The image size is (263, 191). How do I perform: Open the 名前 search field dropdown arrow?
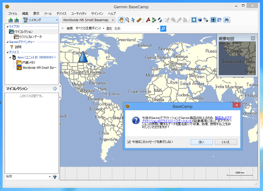click(158, 29)
